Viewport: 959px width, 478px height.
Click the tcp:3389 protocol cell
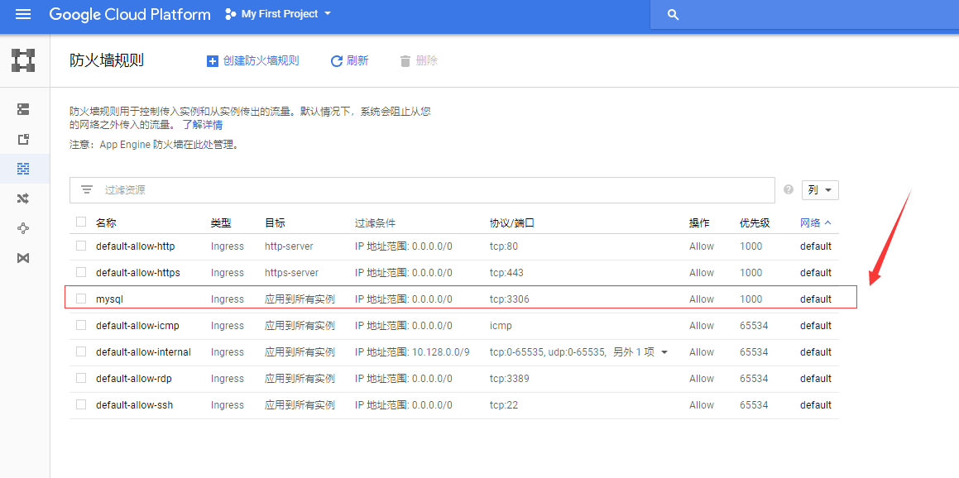click(510, 379)
